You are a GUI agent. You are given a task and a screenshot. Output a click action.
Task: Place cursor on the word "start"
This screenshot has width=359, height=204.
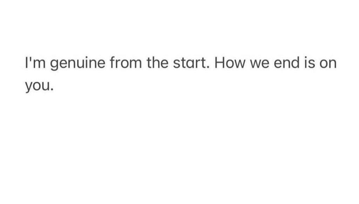coord(190,64)
